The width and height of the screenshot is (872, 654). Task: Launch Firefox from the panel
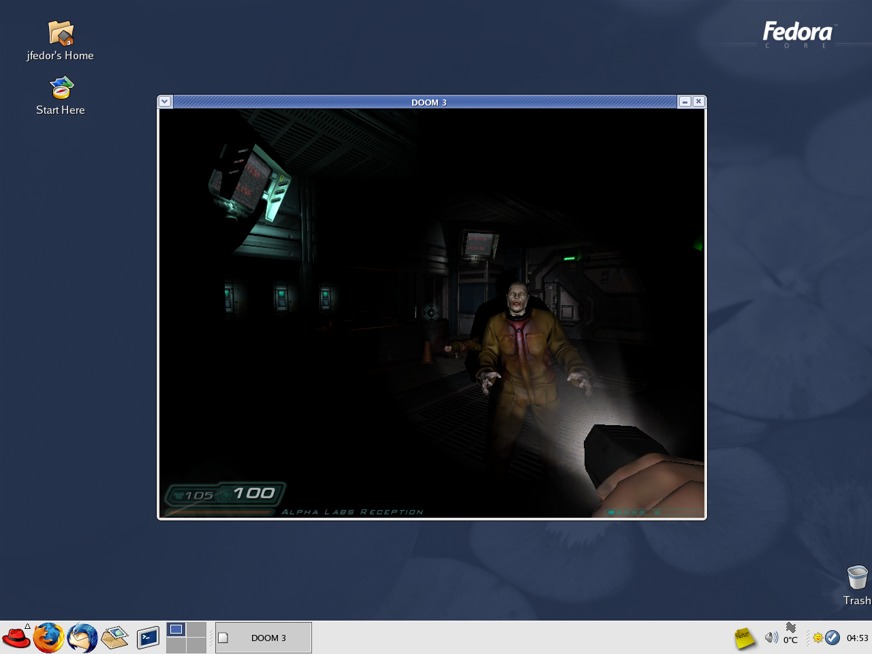click(49, 638)
